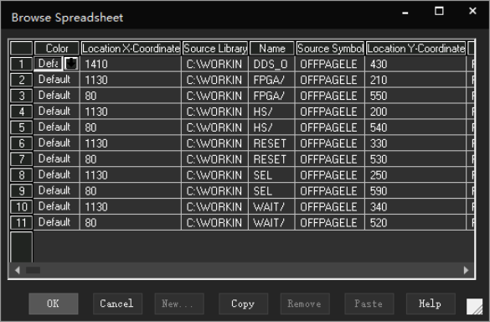Click the Y-coordinate cell 210
This screenshot has width=490, height=322.
tap(416, 80)
